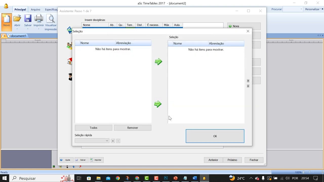Sort left list by Abreviação column header
This screenshot has height=182, width=324.
(x=133, y=43)
